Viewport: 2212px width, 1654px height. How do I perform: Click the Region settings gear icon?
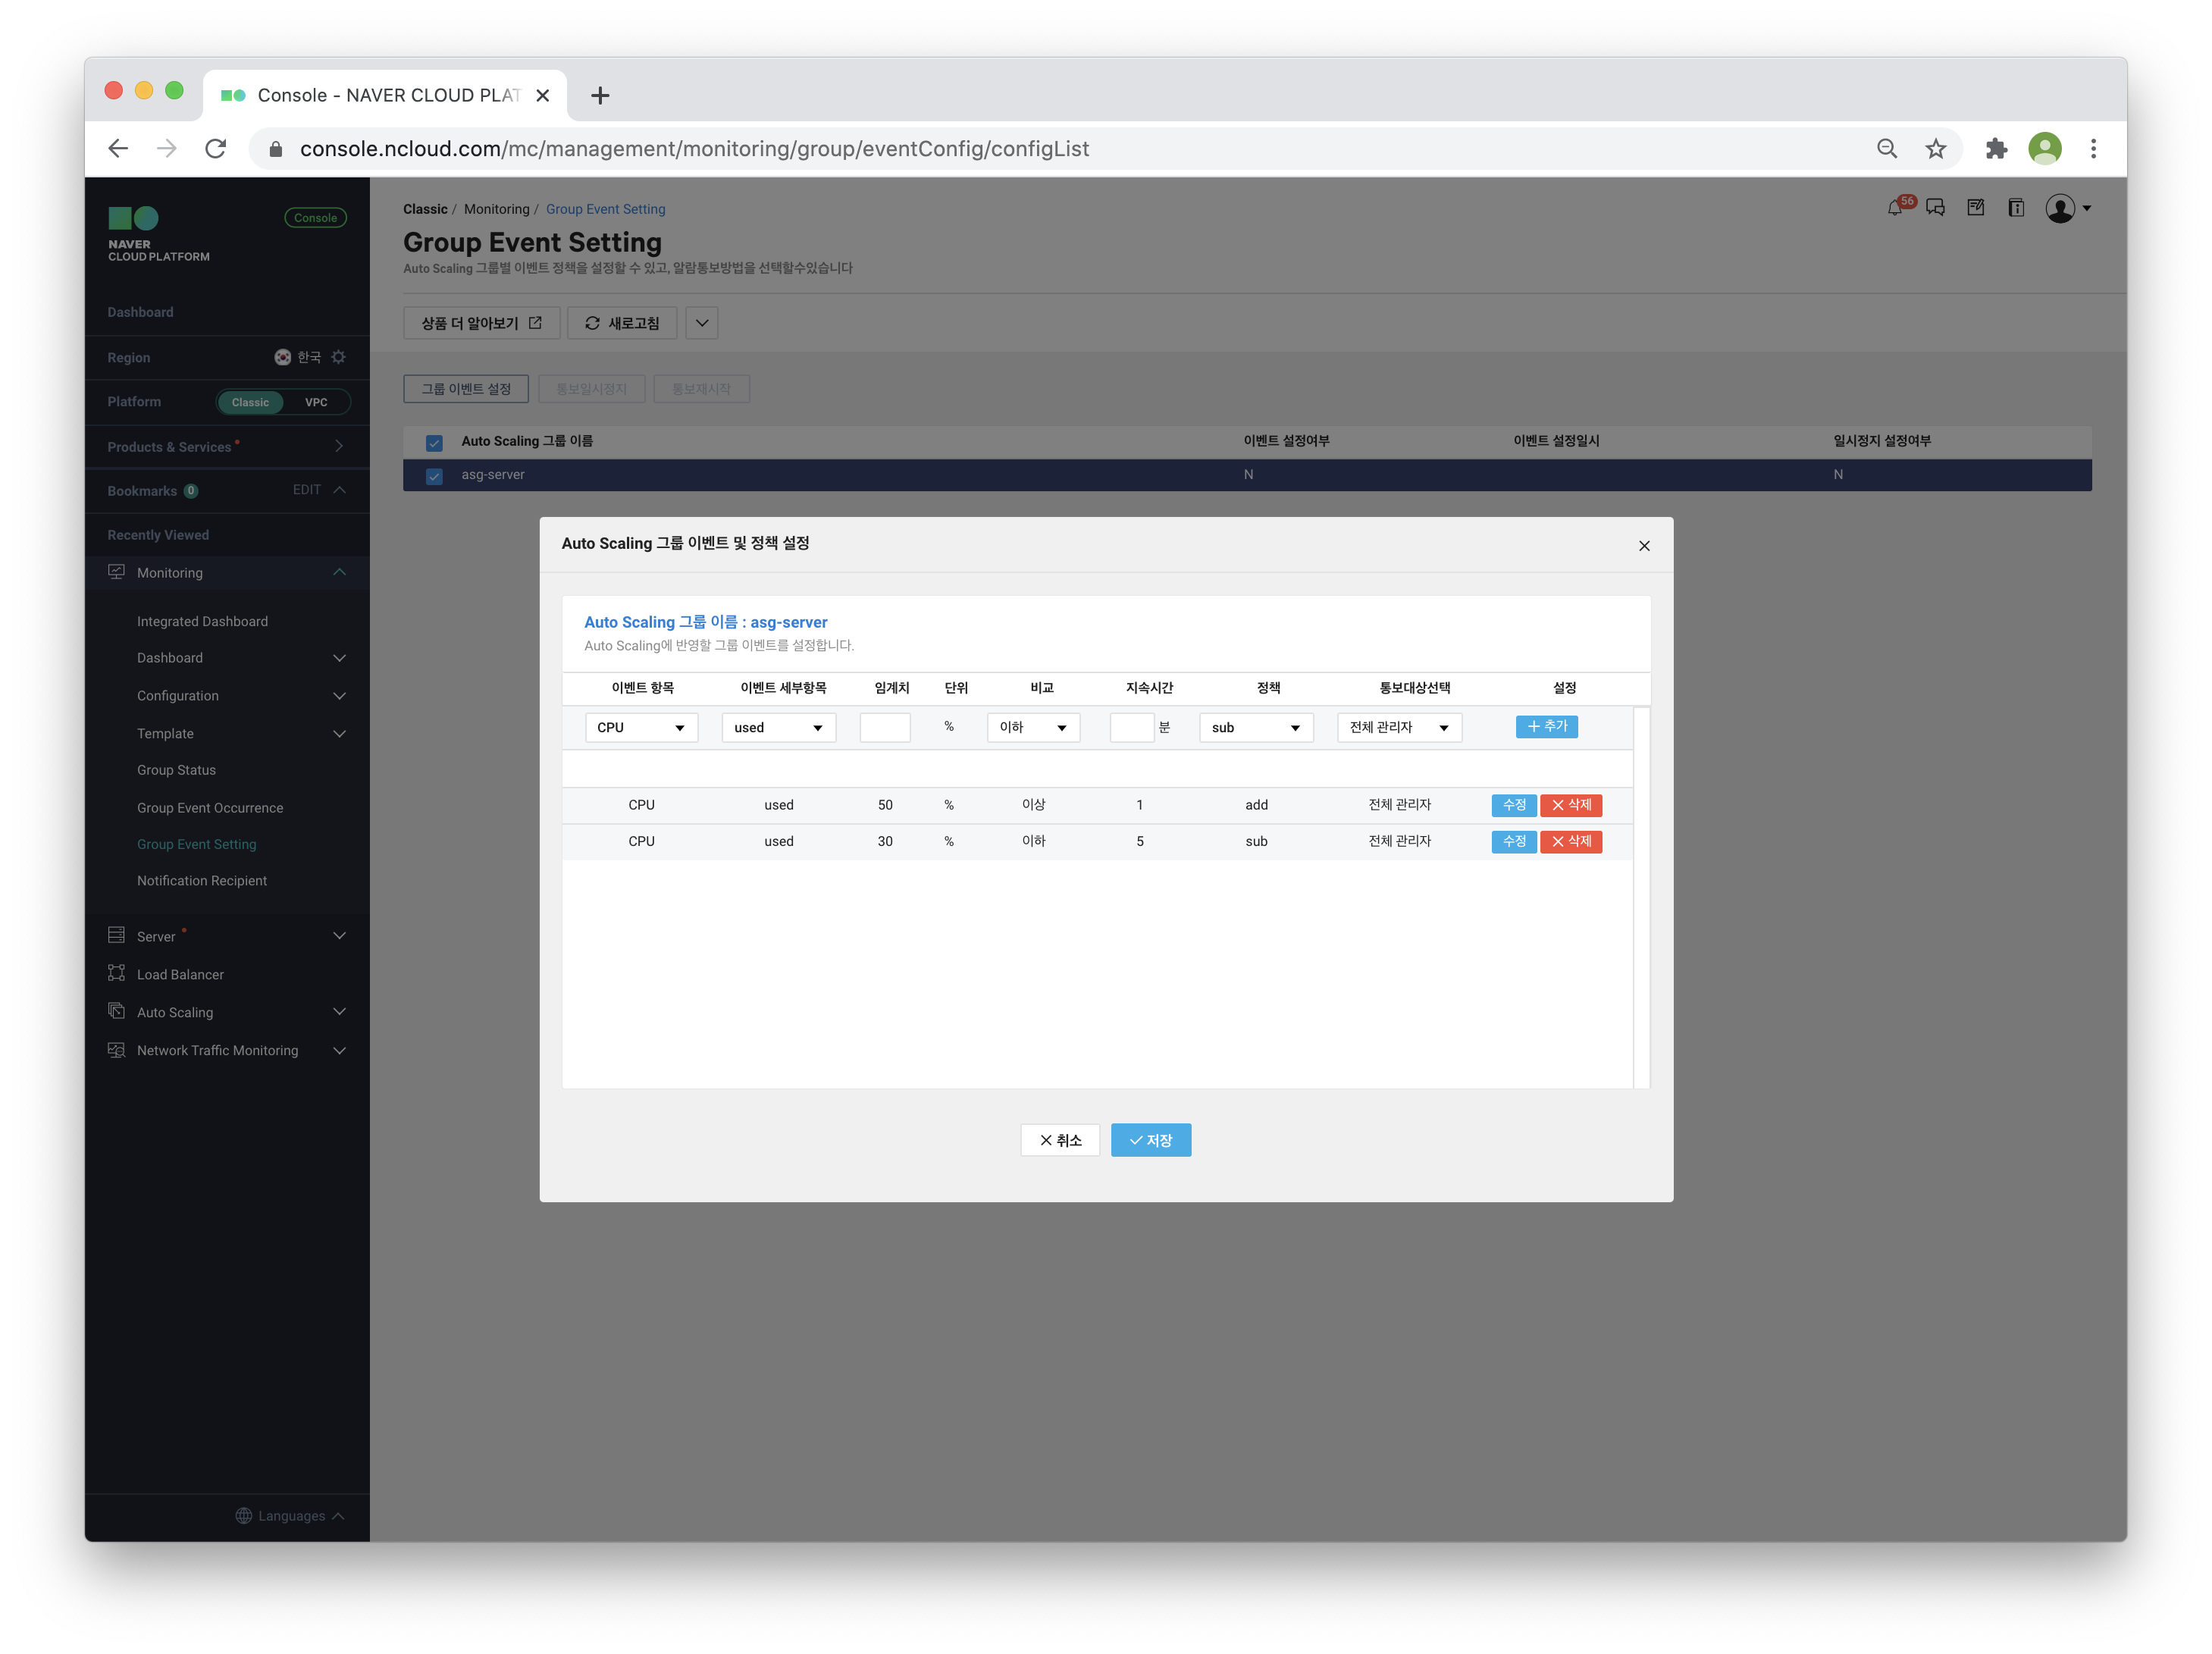click(339, 357)
